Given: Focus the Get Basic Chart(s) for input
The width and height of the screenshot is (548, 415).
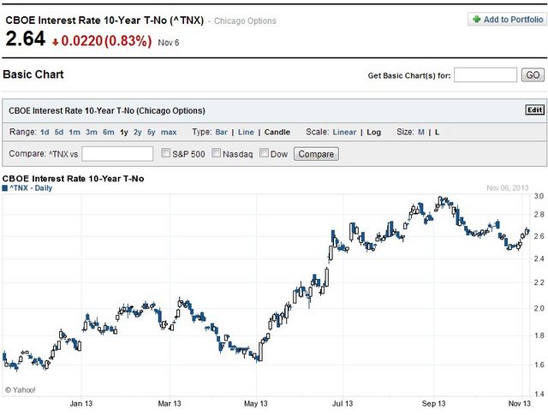Looking at the screenshot, I should pyautogui.click(x=485, y=74).
